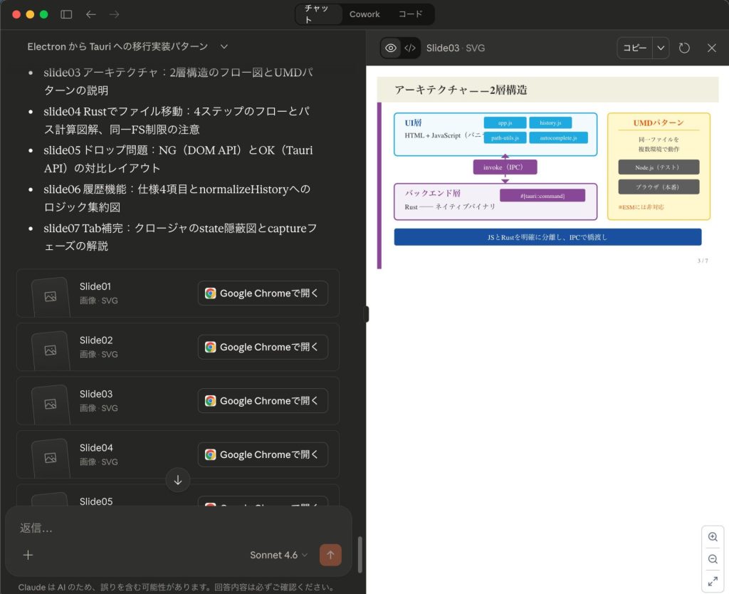Screen dimensions: 729x594
Task: Switch to code view mode
Action: point(410,48)
